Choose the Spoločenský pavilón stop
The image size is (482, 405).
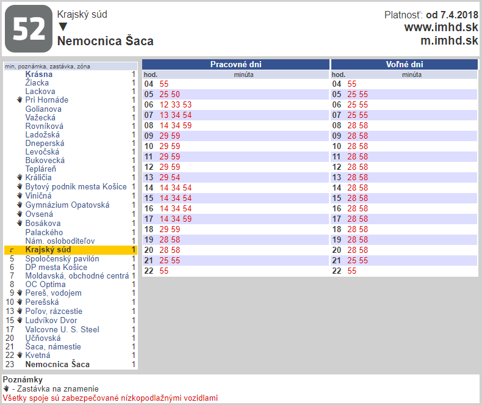[x=62, y=259]
